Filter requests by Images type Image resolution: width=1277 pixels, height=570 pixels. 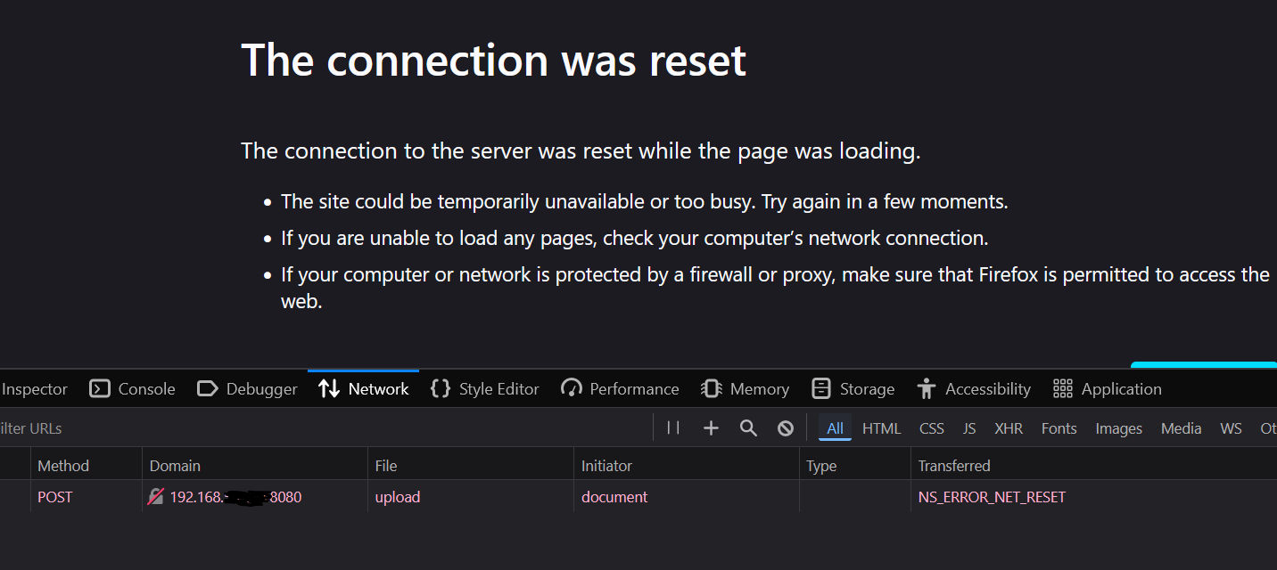click(1118, 428)
